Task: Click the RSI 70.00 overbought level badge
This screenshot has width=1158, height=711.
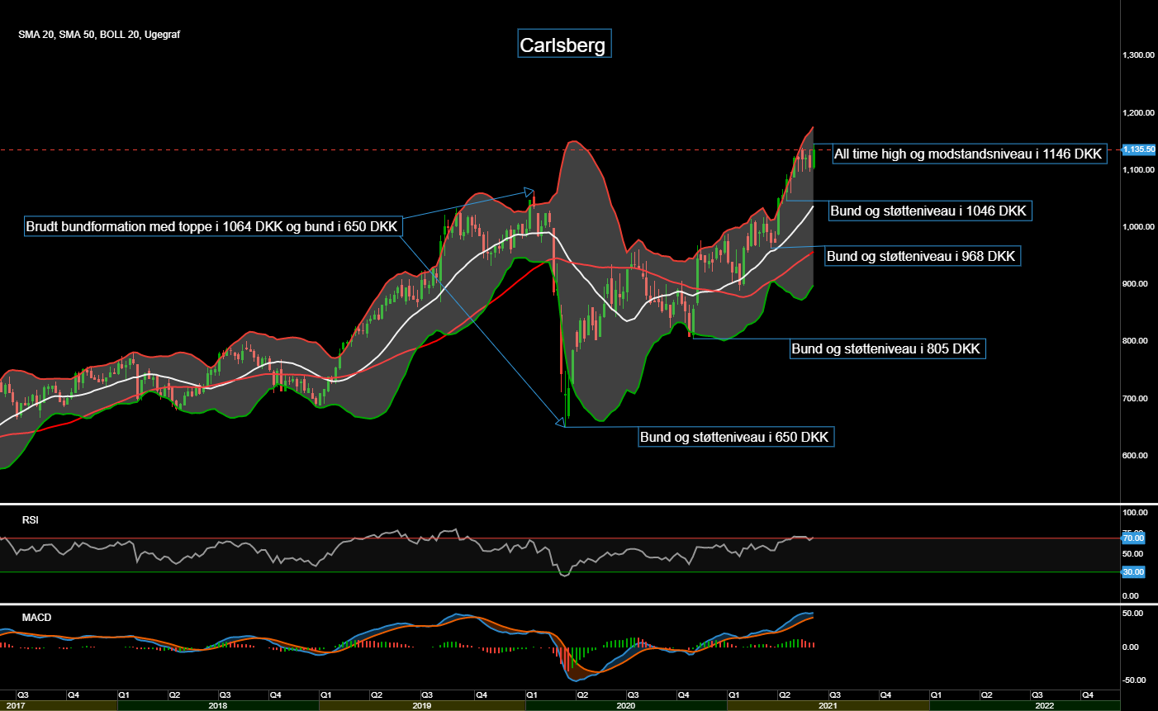Action: click(1133, 538)
